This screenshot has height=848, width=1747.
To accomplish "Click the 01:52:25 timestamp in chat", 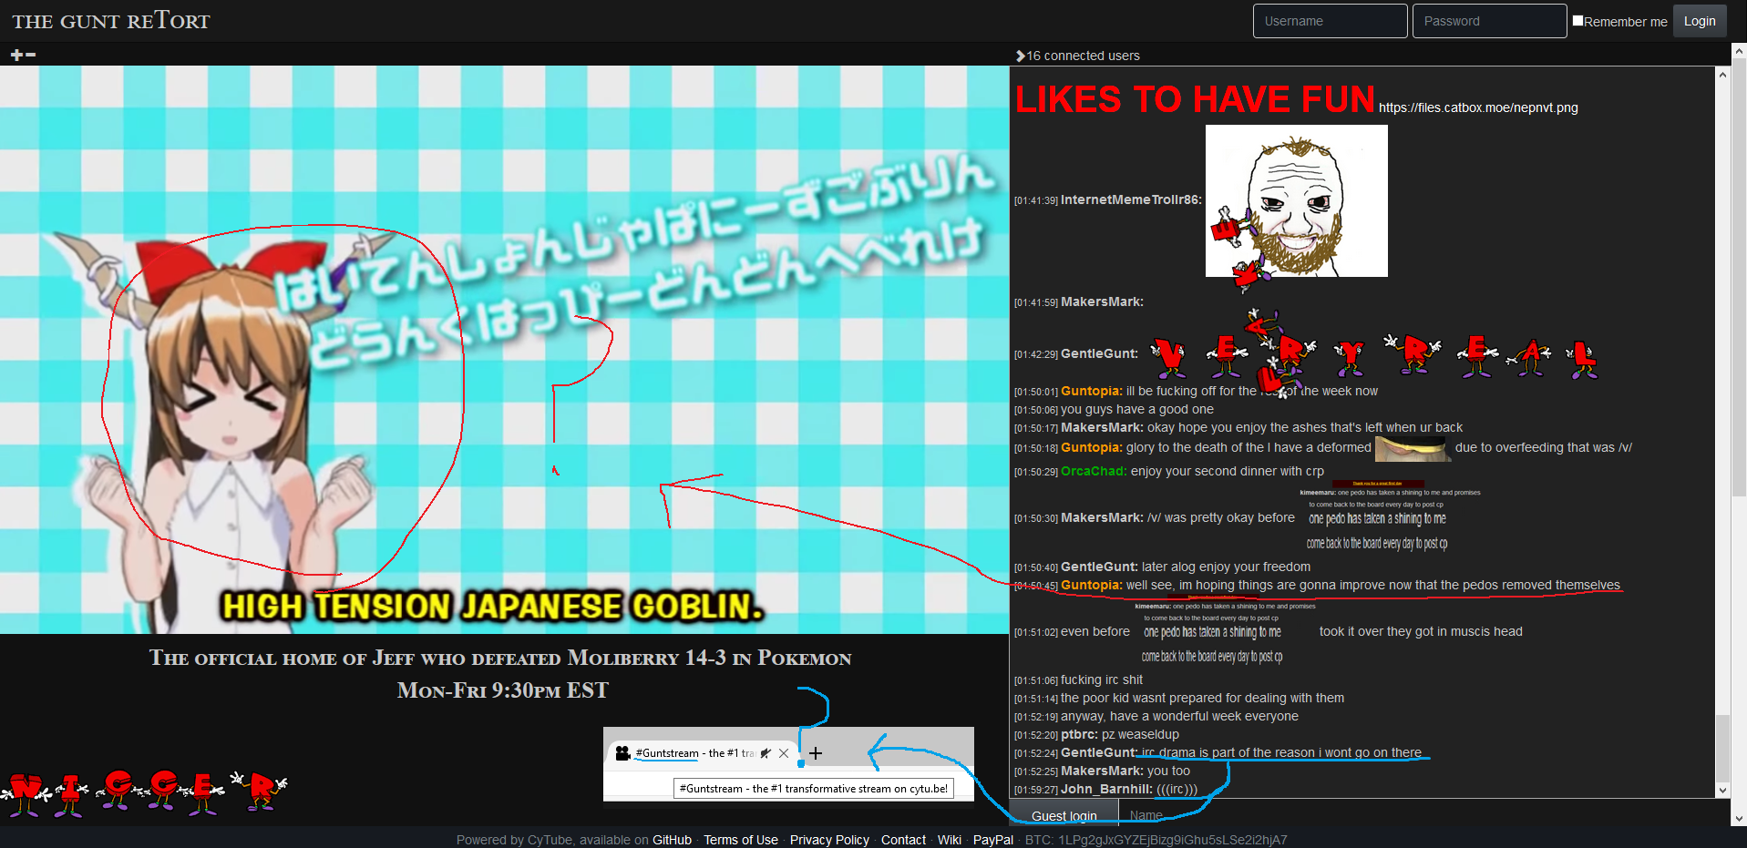I will pyautogui.click(x=1036, y=771).
